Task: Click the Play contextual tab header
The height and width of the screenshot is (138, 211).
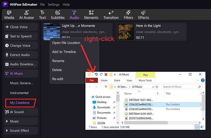Action: [x=146, y=75]
